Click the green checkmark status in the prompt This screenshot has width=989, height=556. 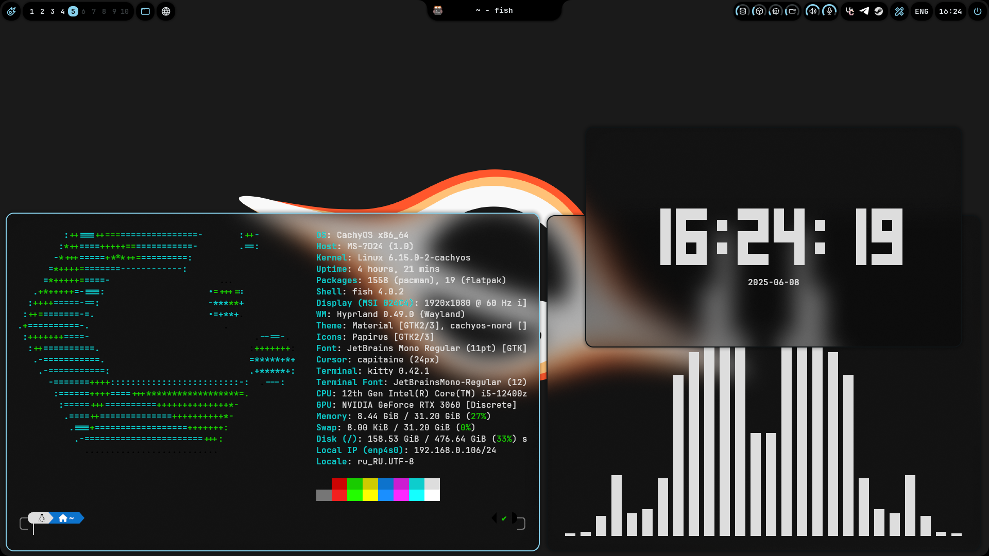(504, 518)
